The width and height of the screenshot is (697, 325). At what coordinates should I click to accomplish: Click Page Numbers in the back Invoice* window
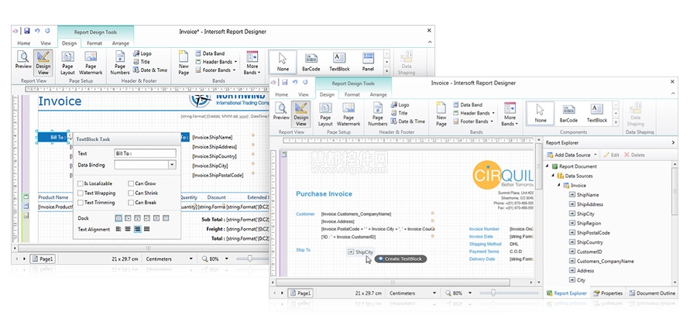[x=120, y=63]
